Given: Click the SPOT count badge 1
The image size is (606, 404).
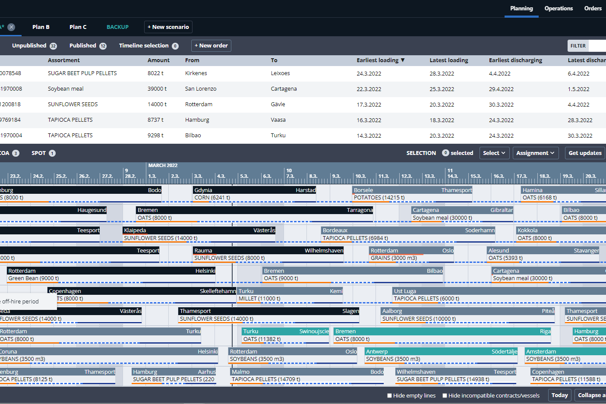Looking at the screenshot, I should (x=52, y=153).
